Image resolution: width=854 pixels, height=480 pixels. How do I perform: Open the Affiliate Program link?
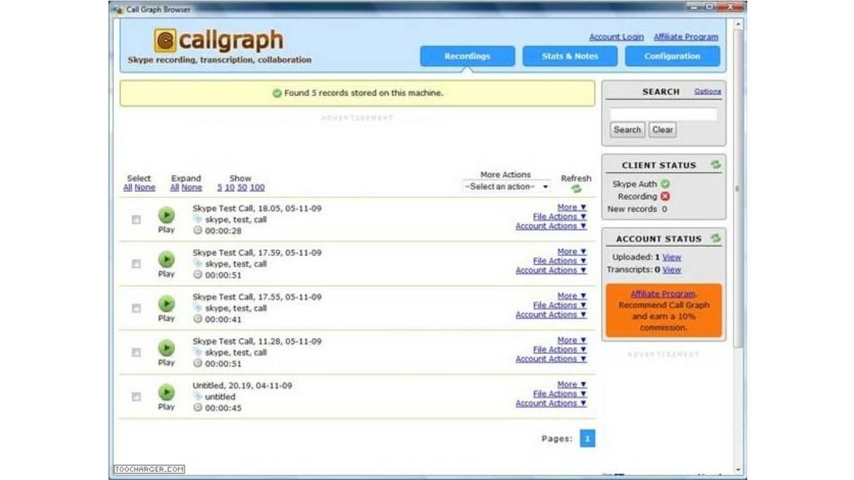[x=685, y=36]
